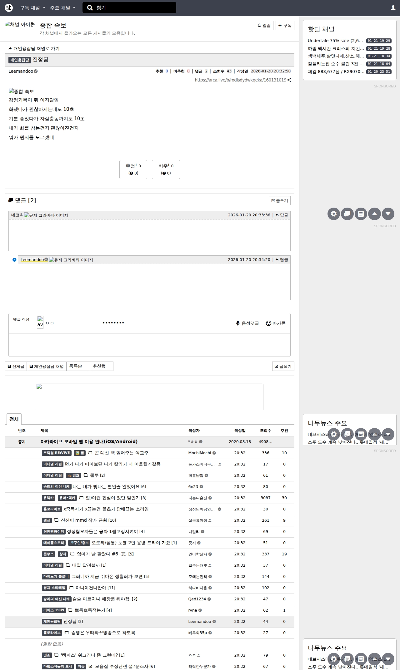Click the 음성댓글 voice comment button
This screenshot has height=670, width=400.
pos(247,323)
